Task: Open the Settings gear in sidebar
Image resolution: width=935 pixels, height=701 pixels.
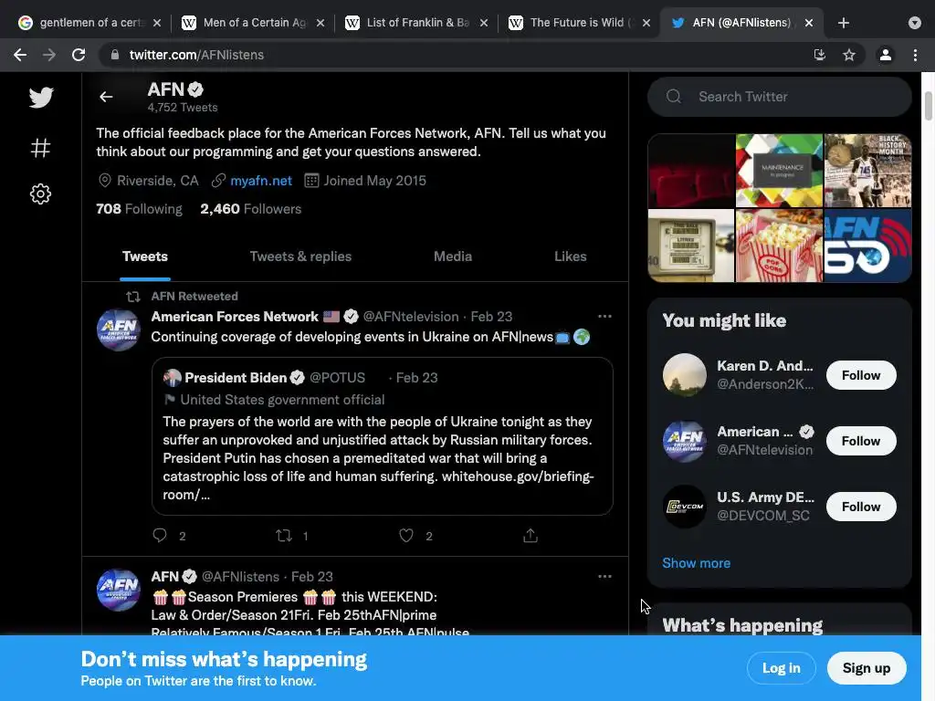Action: click(40, 194)
